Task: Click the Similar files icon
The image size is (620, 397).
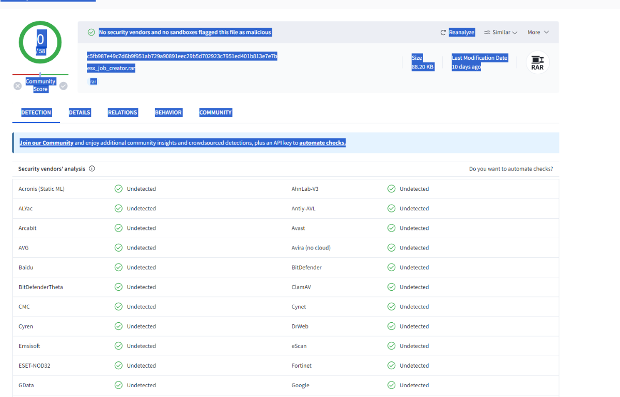Action: (487, 32)
